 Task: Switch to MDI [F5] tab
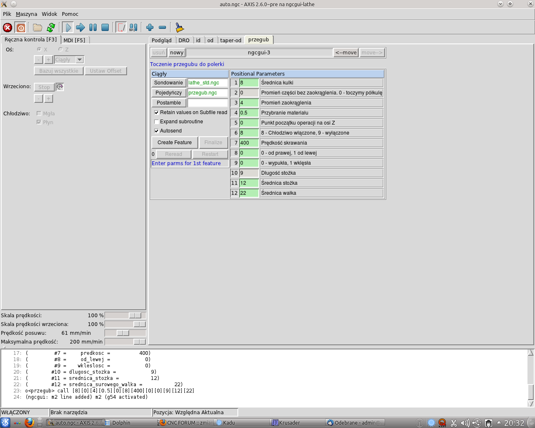tap(74, 40)
